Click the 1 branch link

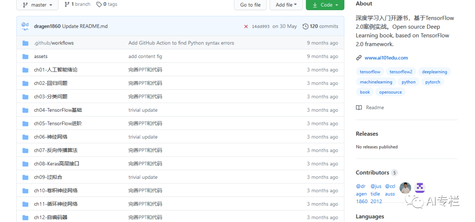(x=77, y=4)
